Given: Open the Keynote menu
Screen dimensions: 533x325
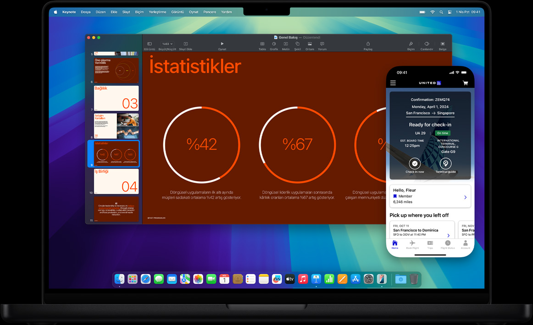Looking at the screenshot, I should (x=69, y=12).
